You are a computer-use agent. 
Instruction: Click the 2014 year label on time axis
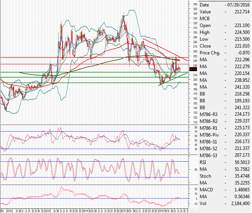pos(85,211)
